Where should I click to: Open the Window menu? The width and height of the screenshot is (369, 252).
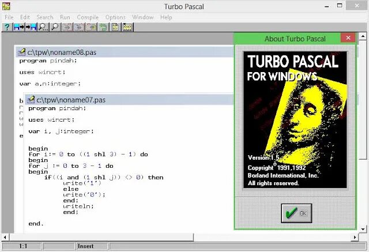click(x=142, y=17)
